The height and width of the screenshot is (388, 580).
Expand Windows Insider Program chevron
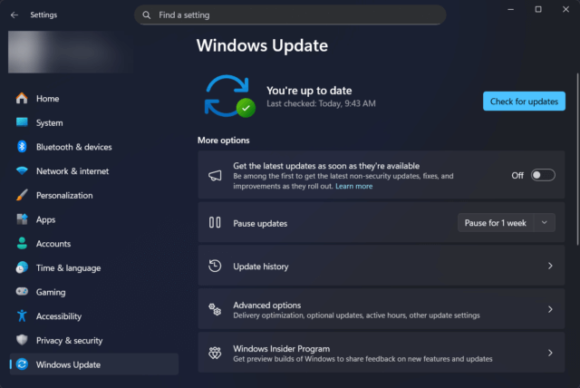(x=550, y=353)
